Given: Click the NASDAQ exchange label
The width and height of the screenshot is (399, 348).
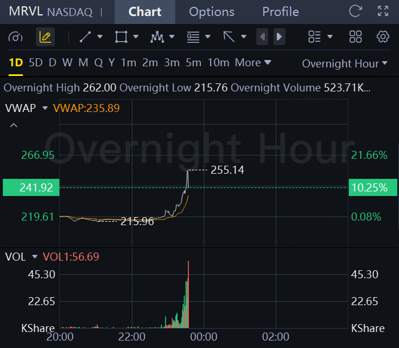Looking at the screenshot, I should [70, 12].
